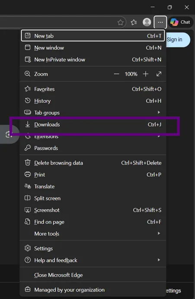
Task: Click the 100% zoom level value
Action: [x=131, y=74]
